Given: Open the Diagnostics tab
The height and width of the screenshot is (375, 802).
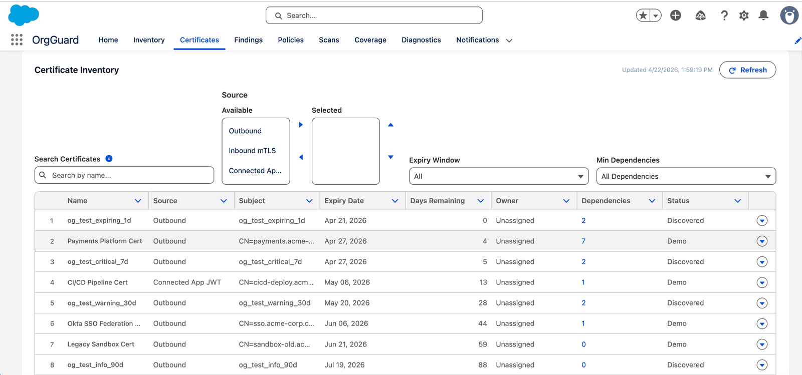Looking at the screenshot, I should click(421, 40).
